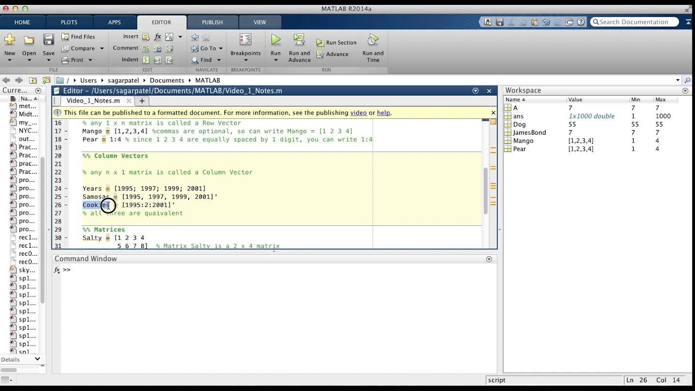Open the Run dropdown arrow
695x391 pixels.
click(276, 60)
